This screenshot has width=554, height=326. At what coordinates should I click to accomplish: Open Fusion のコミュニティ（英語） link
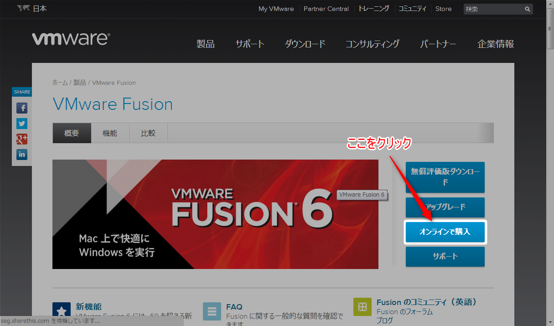click(x=427, y=302)
